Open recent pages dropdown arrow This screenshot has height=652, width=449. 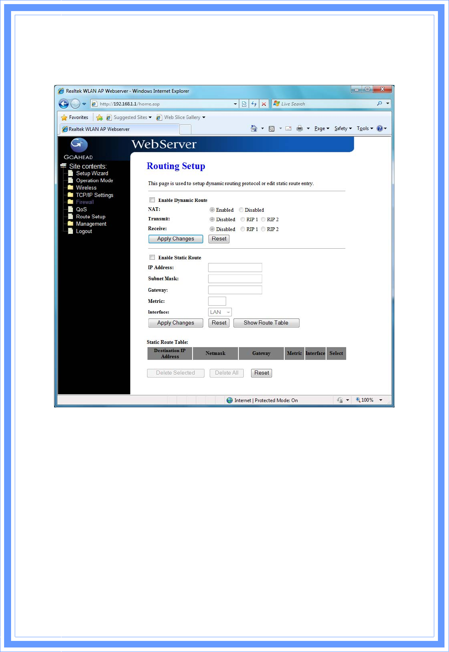click(x=84, y=104)
